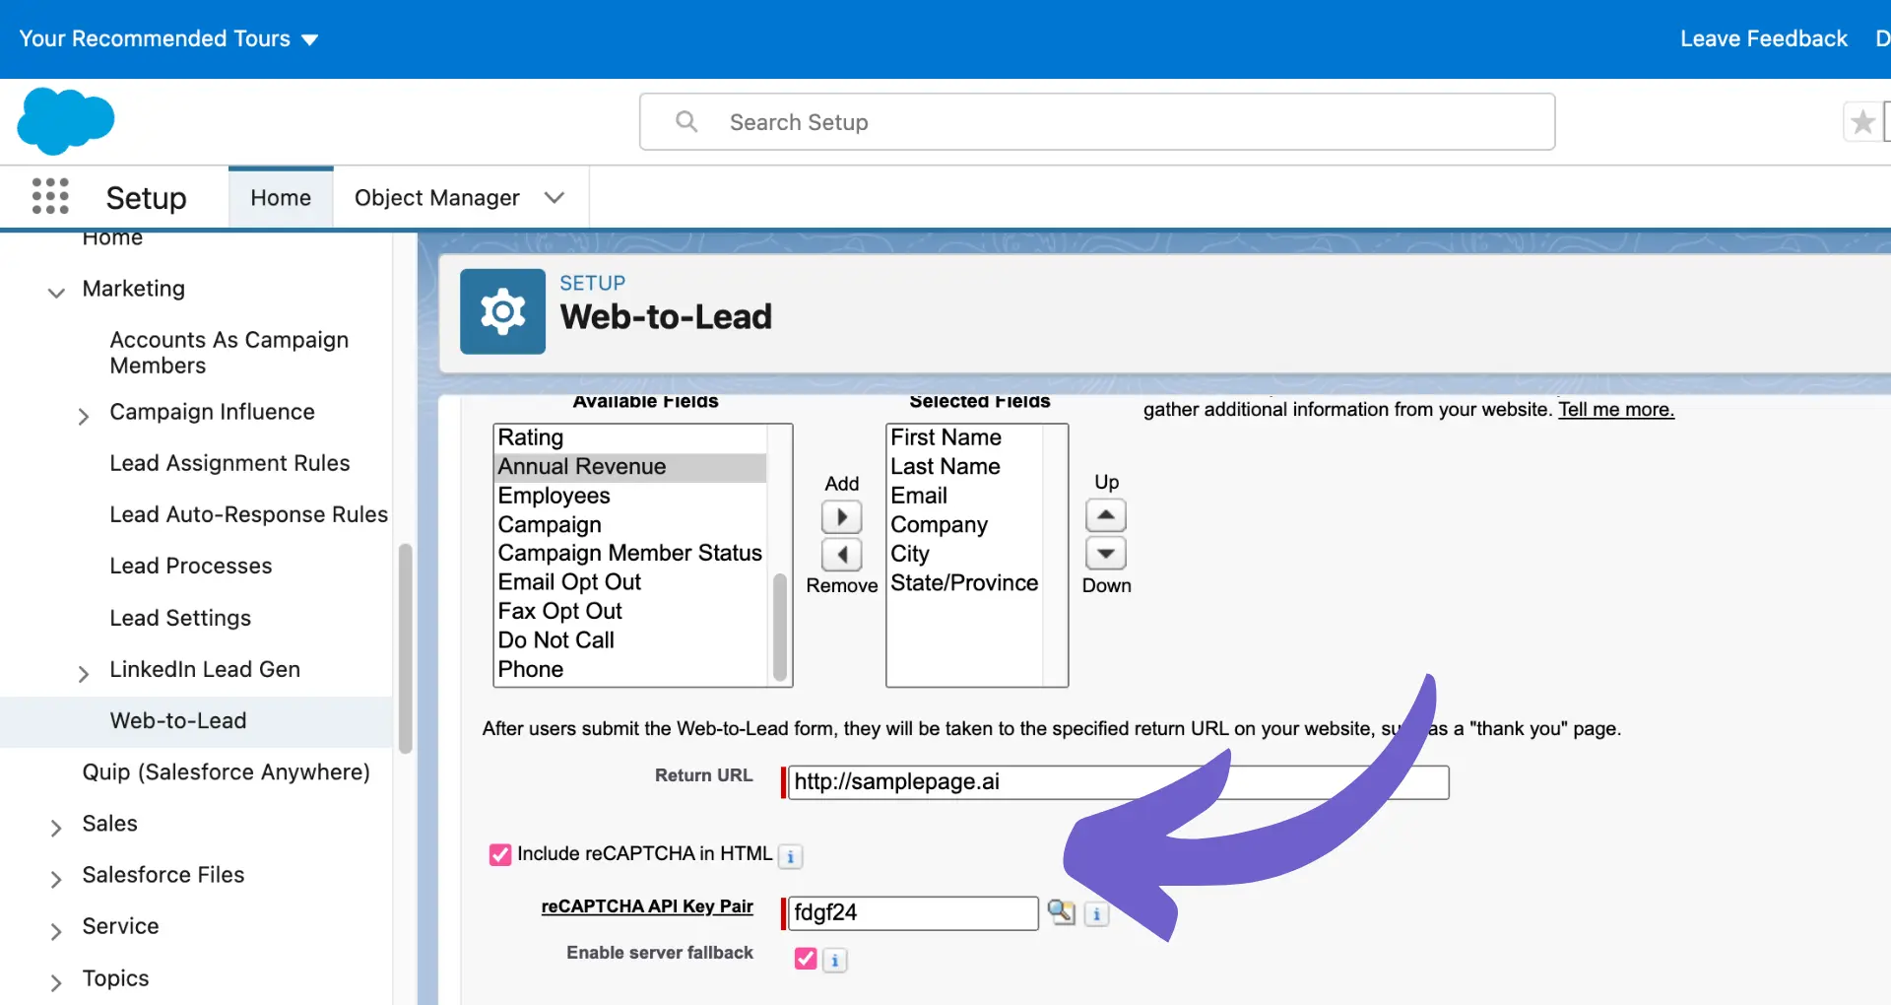Select Campaign in Available Fields
The width and height of the screenshot is (1891, 1005).
coord(630,524)
